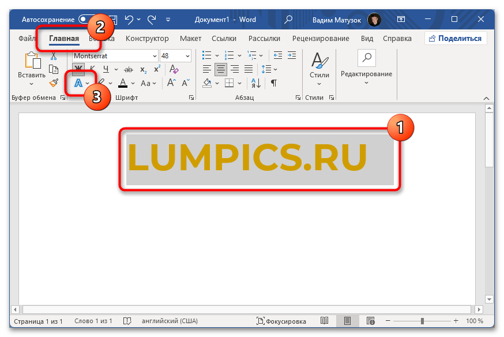Image resolution: width=504 pixels, height=337 pixels.
Task: Switch to the Конструктор tab
Action: pos(147,39)
